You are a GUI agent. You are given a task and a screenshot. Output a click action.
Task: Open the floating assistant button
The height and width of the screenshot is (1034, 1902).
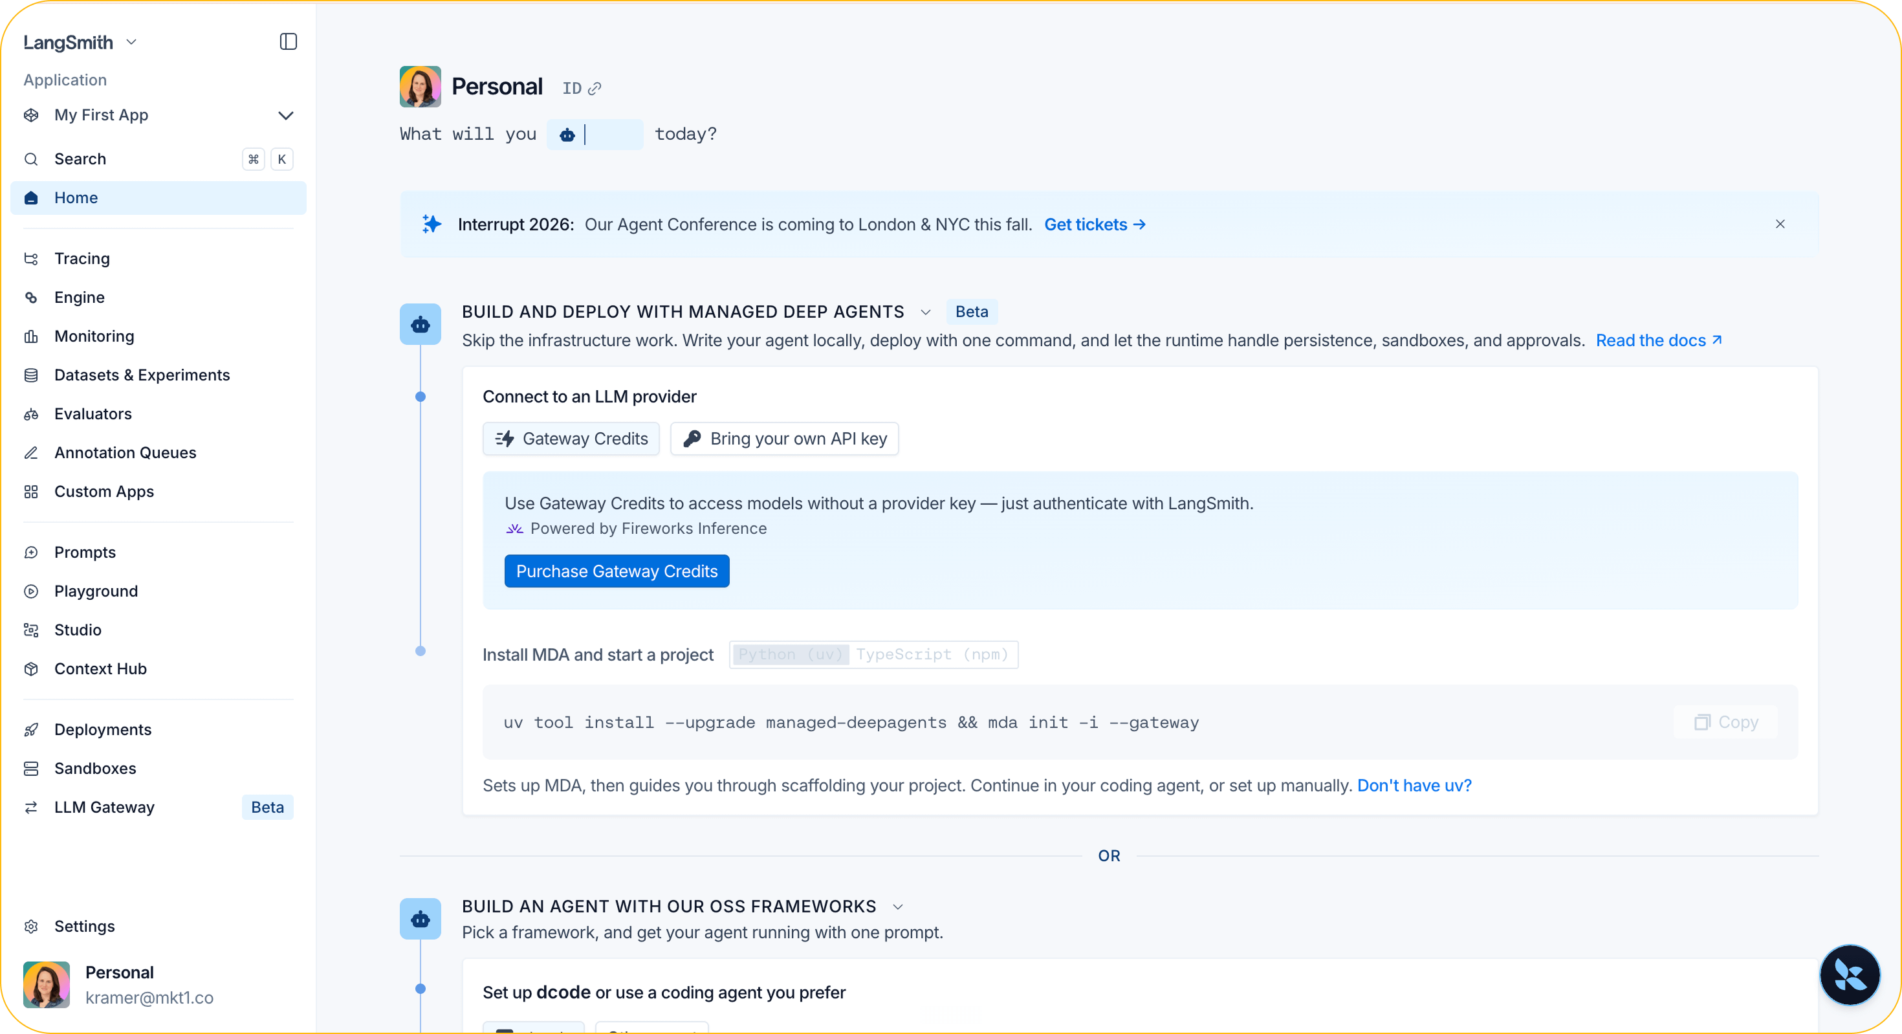(x=1850, y=975)
